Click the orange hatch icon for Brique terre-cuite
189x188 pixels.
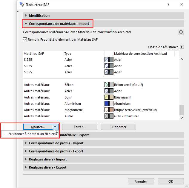pos(107,110)
